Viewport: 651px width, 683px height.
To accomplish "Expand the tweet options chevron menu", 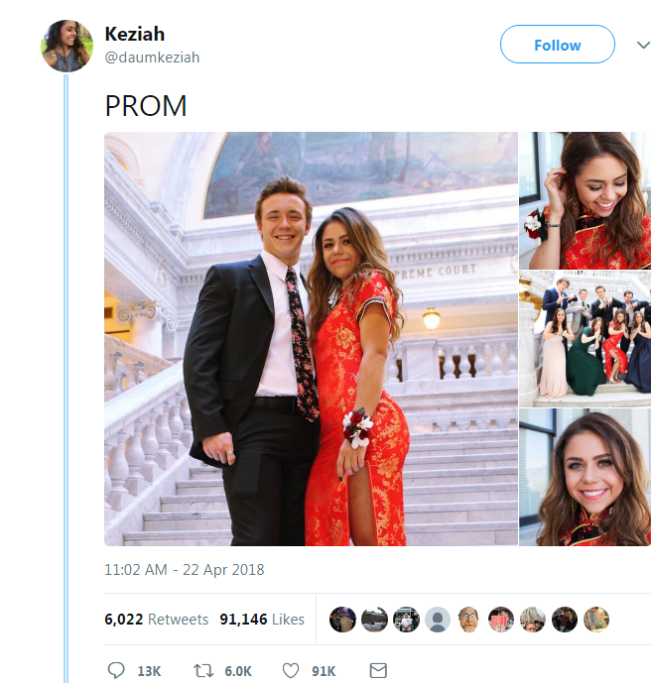I will click(x=636, y=45).
